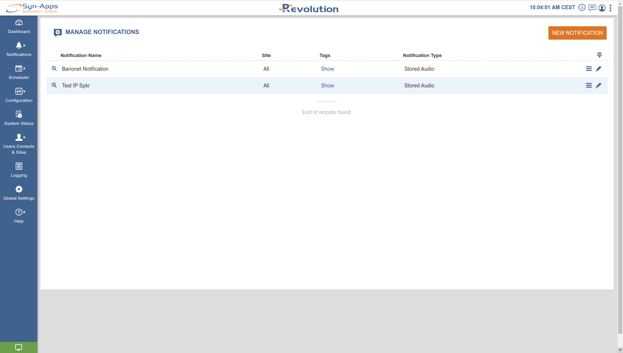The height and width of the screenshot is (353, 623).
Task: Click the alert bell circle icon in header
Action: [582, 8]
